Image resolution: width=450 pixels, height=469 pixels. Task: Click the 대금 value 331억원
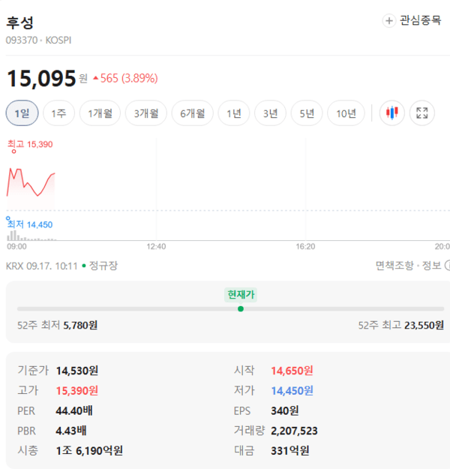[290, 450]
